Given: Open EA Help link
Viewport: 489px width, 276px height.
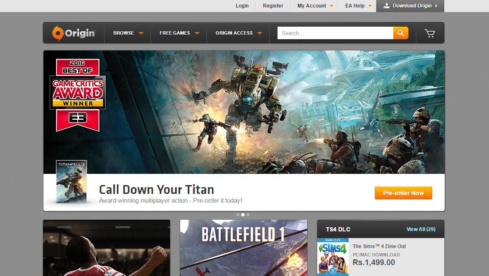Looking at the screenshot, I should point(354,6).
